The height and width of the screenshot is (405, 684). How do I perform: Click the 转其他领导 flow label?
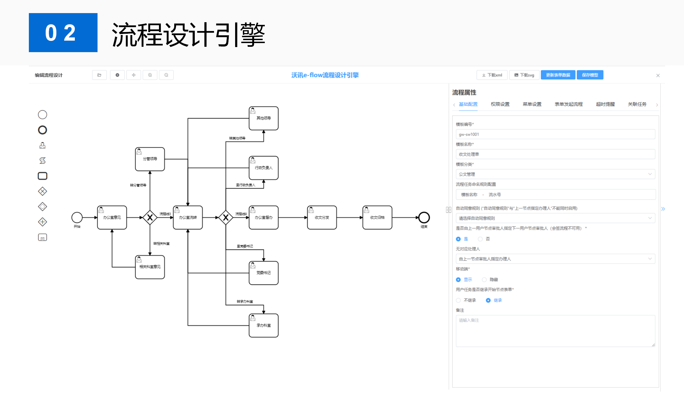(x=237, y=138)
